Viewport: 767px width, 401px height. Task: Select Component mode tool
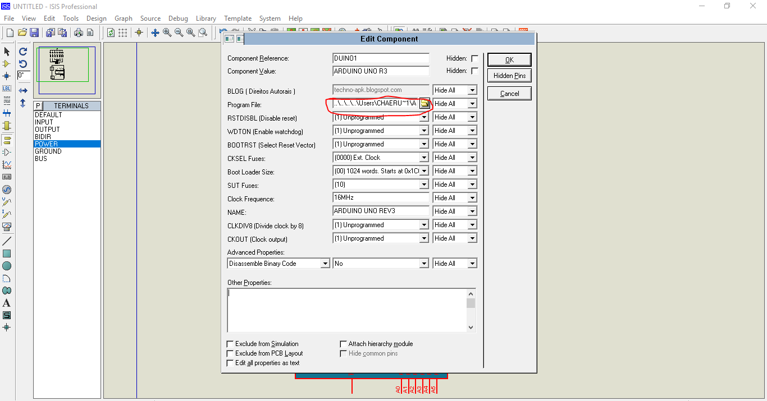tap(7, 64)
